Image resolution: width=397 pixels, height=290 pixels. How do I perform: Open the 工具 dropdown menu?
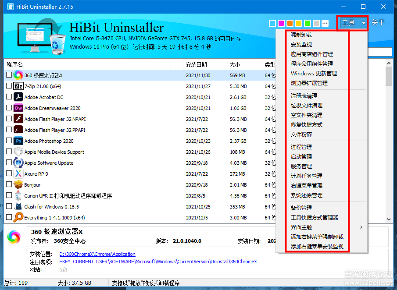pos(352,23)
